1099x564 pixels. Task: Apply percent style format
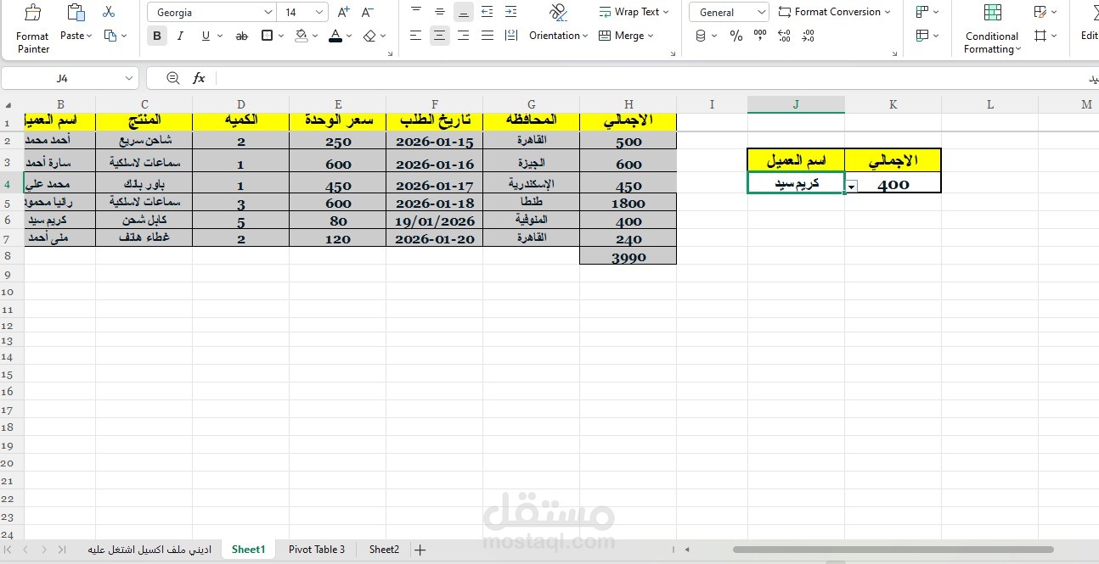point(736,36)
